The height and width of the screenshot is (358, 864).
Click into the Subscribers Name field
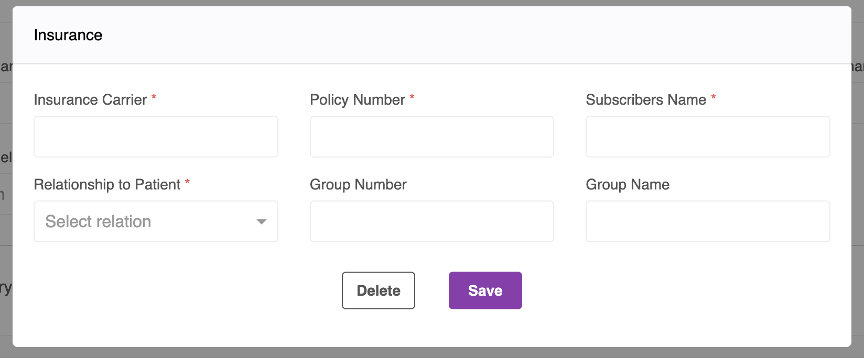pos(707,137)
